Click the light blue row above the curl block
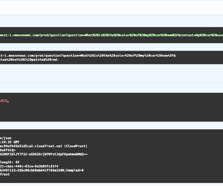The width and height of the screenshot is (223, 186). pyautogui.click(x=111, y=21)
